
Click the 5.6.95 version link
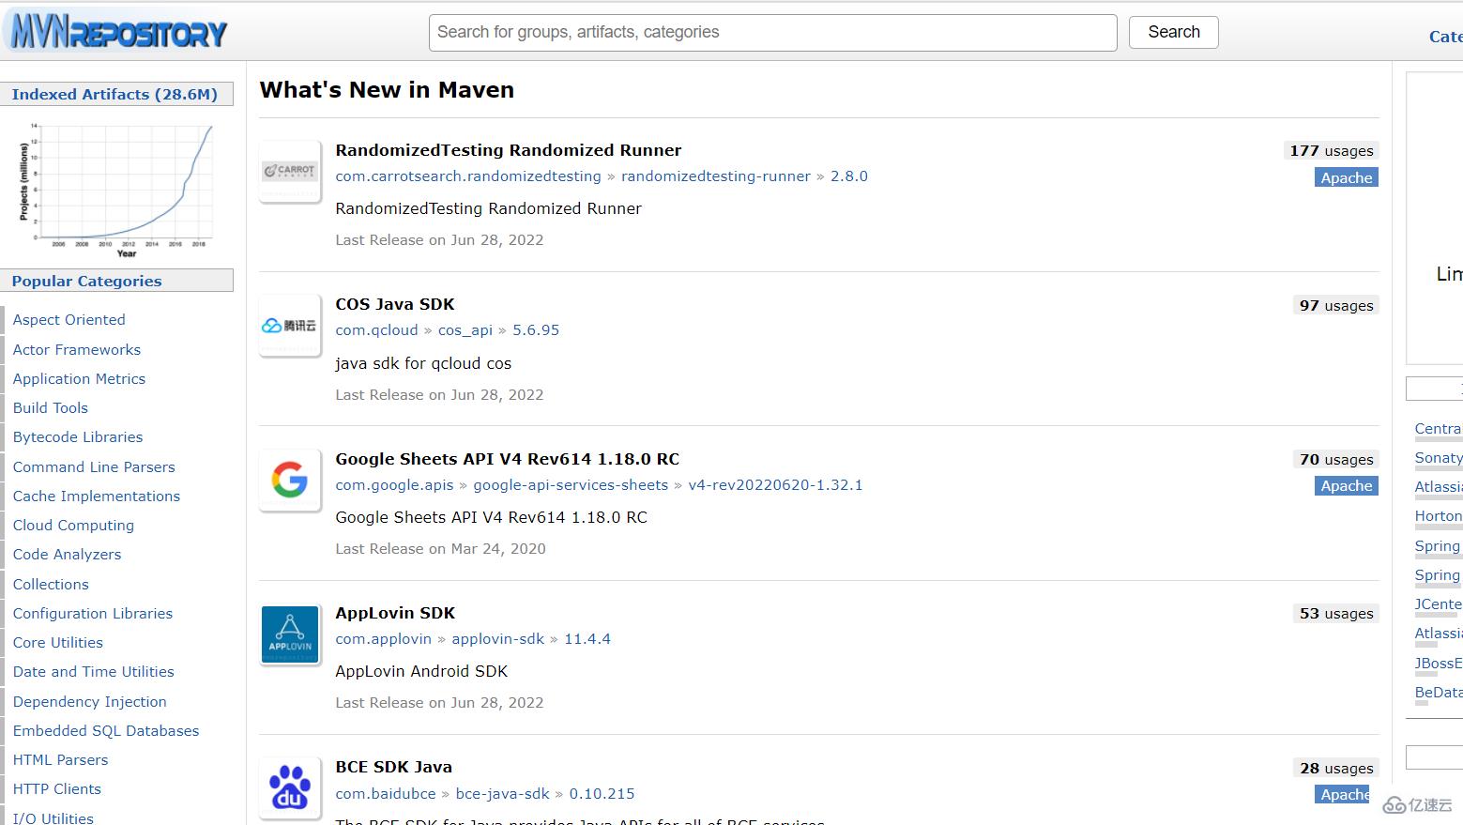pos(535,330)
